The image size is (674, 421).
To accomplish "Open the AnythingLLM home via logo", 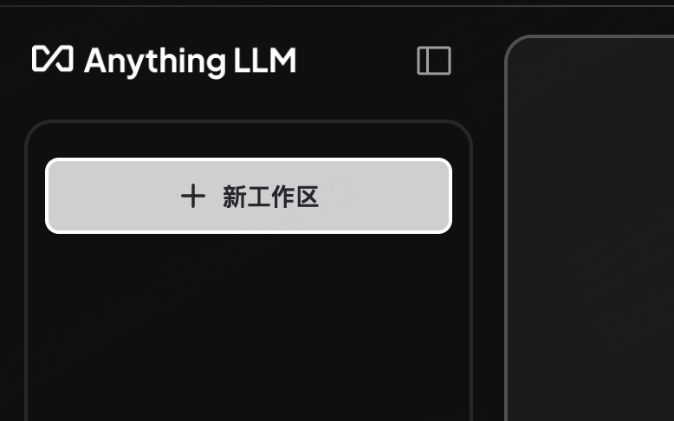I will [53, 59].
